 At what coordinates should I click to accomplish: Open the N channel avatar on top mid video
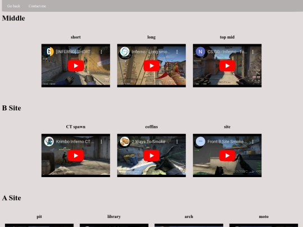click(x=200, y=52)
